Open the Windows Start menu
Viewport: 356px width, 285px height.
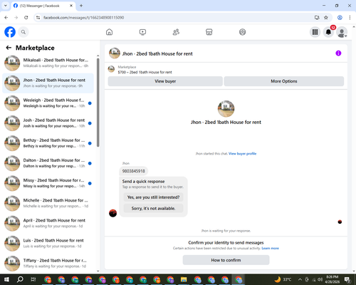(6, 279)
